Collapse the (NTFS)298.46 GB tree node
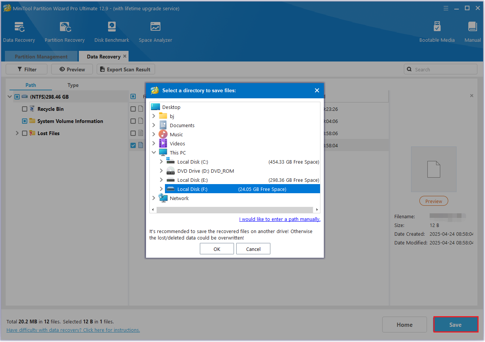This screenshot has width=485, height=342. pos(9,97)
